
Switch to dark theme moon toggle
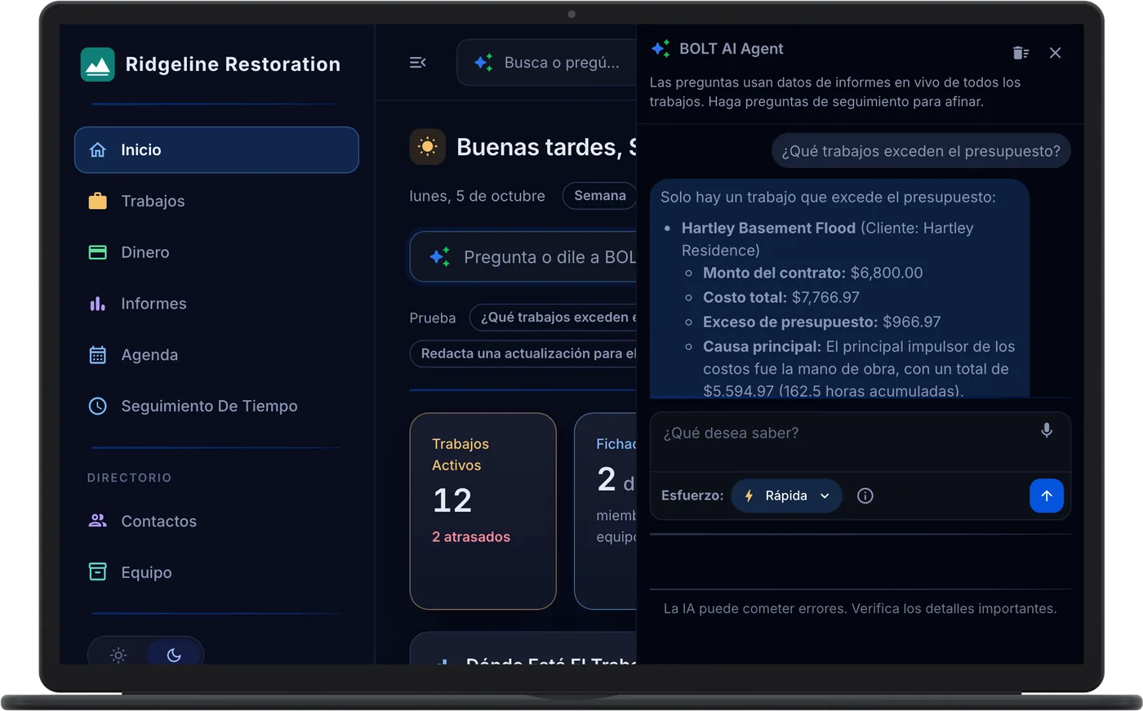click(x=174, y=655)
